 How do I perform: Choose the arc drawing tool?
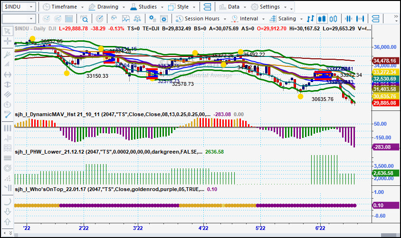point(8,201)
